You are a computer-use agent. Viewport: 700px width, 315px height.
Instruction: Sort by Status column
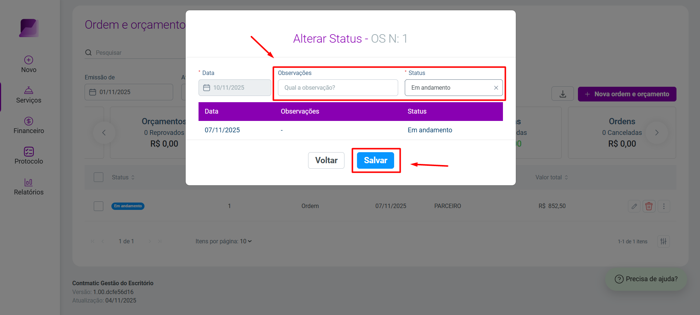point(123,177)
